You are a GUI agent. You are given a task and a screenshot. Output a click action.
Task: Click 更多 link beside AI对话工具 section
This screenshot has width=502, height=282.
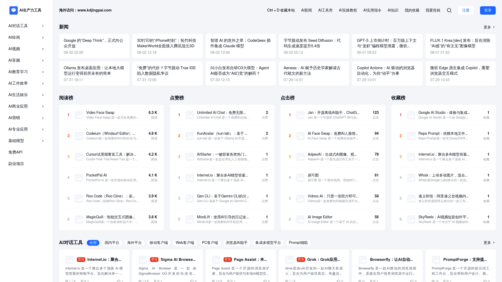point(489,243)
